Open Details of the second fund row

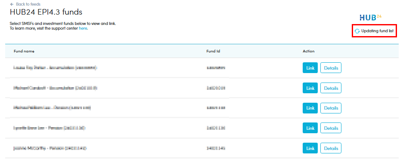[x=331, y=88]
